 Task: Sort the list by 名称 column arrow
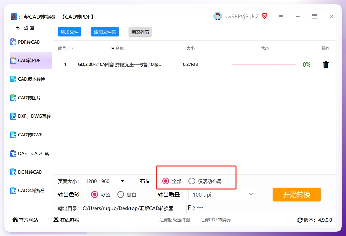(x=113, y=48)
